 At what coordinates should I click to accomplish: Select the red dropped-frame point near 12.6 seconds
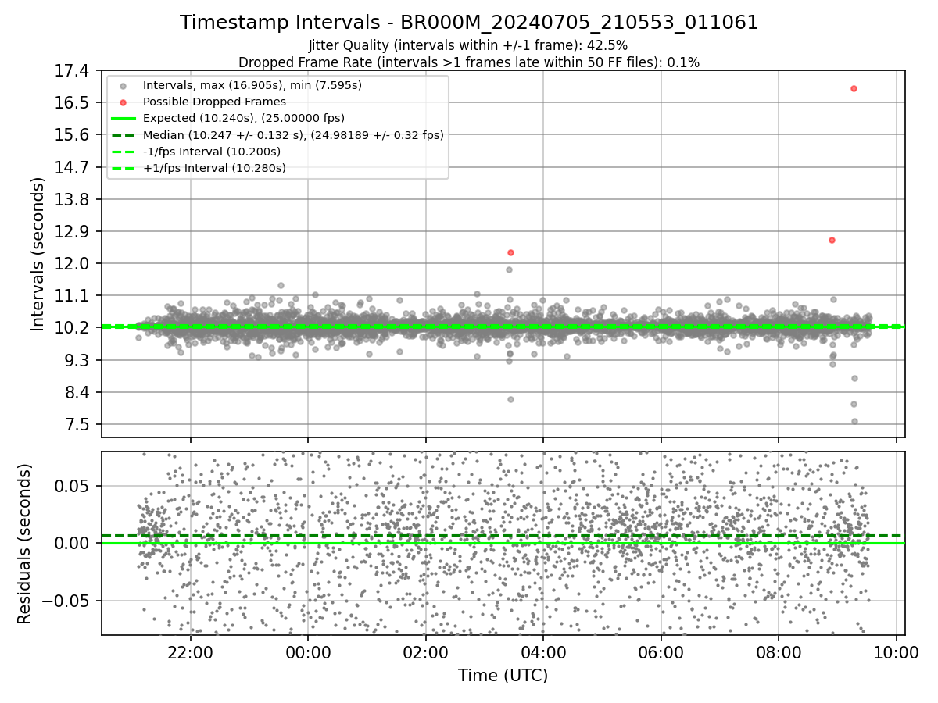(832, 240)
